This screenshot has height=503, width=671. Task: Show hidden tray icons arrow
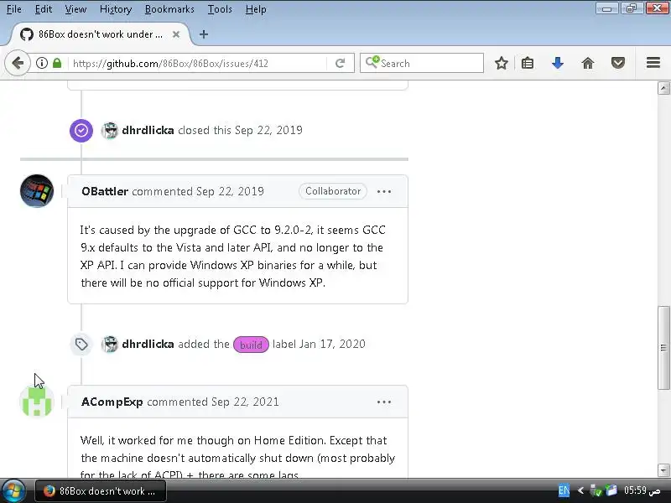[x=580, y=490]
